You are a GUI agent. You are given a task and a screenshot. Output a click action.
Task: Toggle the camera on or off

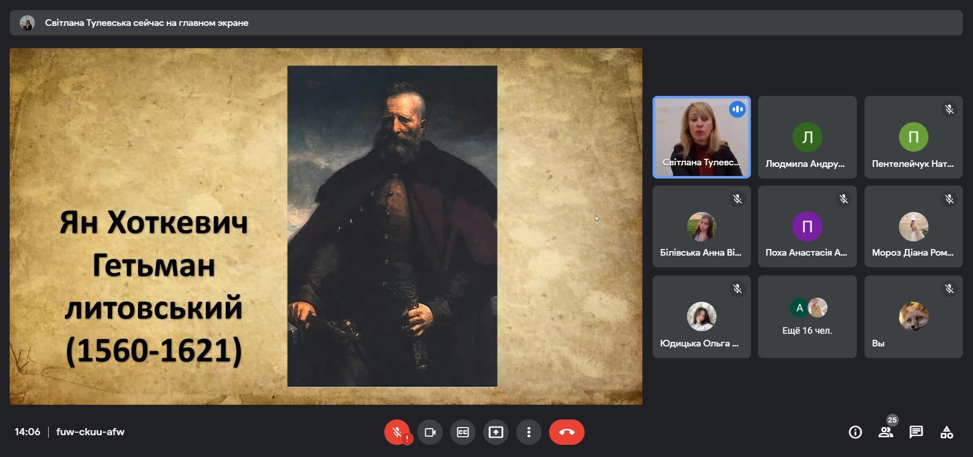(430, 432)
